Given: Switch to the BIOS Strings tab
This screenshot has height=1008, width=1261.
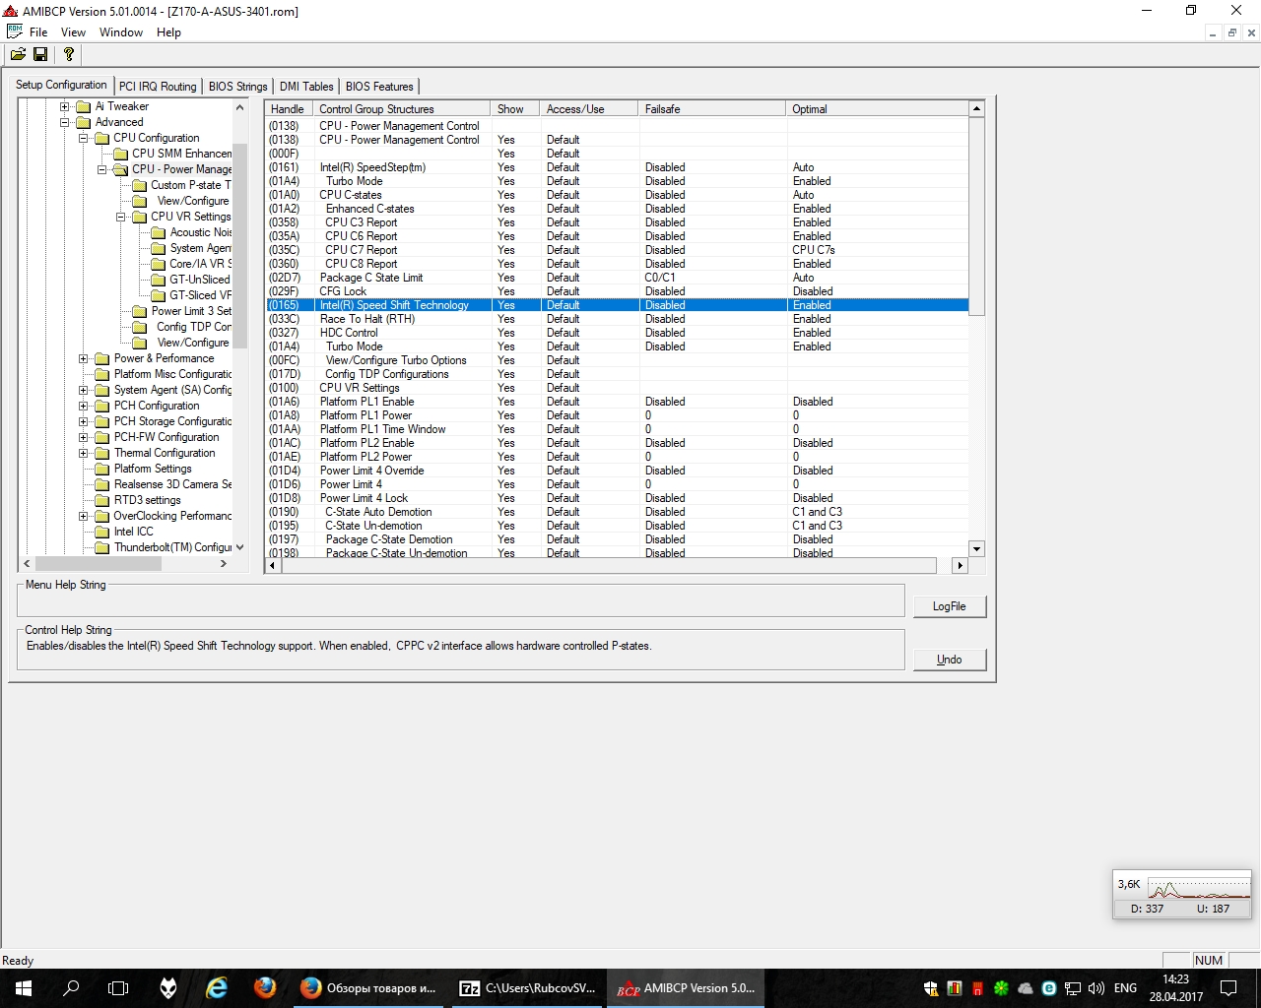Looking at the screenshot, I should pos(237,87).
